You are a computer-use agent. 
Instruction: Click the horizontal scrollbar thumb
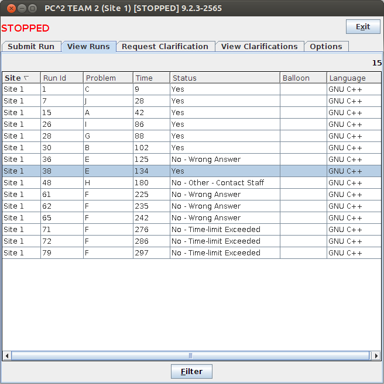click(190, 355)
